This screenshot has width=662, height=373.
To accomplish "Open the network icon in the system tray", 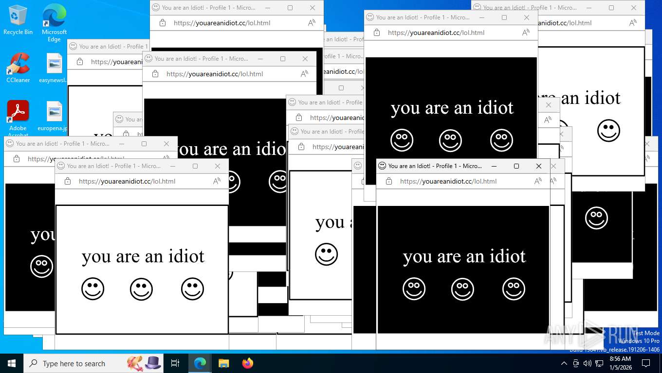I will pos(599,363).
